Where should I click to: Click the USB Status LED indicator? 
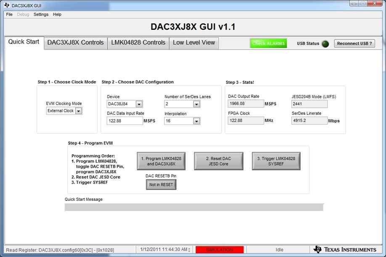click(x=325, y=44)
